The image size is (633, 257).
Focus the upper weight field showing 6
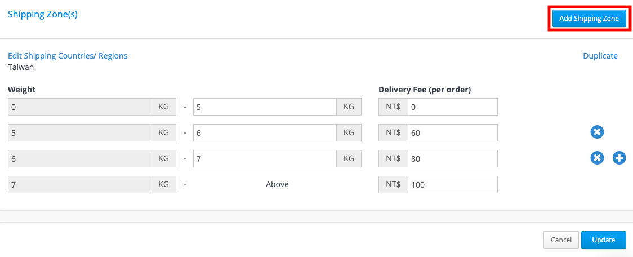pos(265,132)
